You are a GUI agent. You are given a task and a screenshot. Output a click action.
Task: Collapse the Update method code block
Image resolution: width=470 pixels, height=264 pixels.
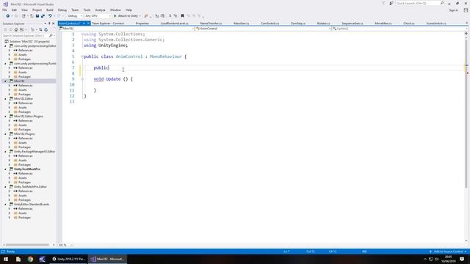click(x=82, y=79)
